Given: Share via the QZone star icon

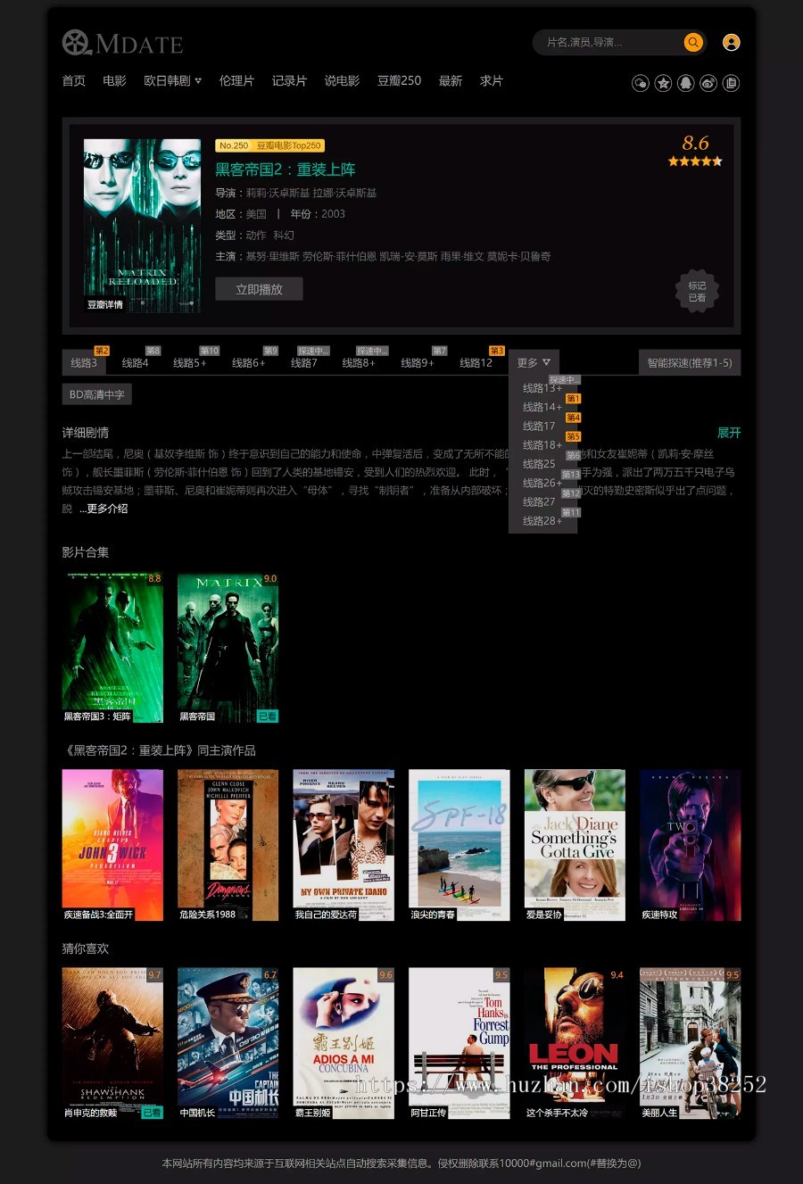Looking at the screenshot, I should pyautogui.click(x=663, y=83).
